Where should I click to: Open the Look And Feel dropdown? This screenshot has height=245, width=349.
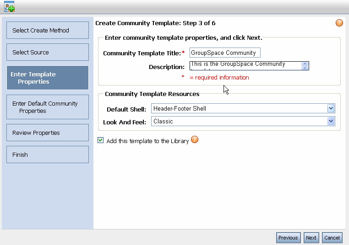point(243,121)
